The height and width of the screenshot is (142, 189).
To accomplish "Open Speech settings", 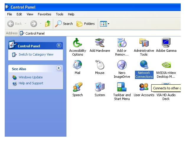I will [77, 88].
